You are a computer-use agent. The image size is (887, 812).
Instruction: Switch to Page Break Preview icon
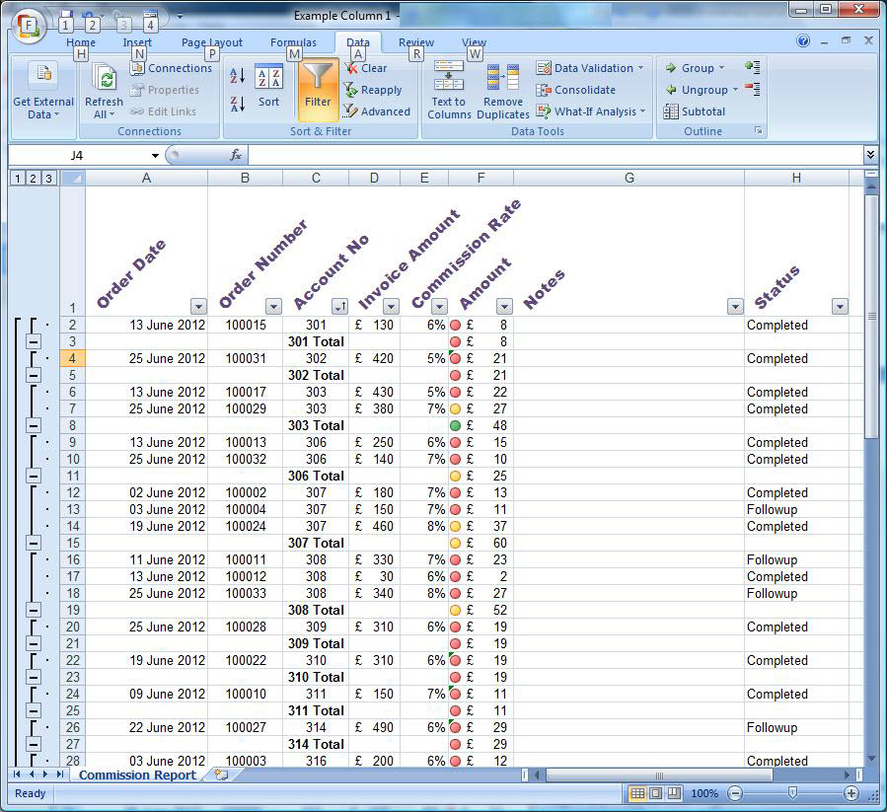(674, 793)
